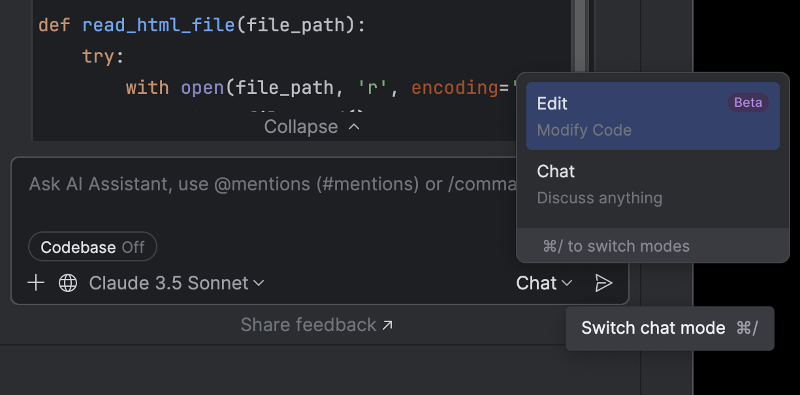Click the try keyword in code
Viewport: 800px width, 395px height.
99,57
